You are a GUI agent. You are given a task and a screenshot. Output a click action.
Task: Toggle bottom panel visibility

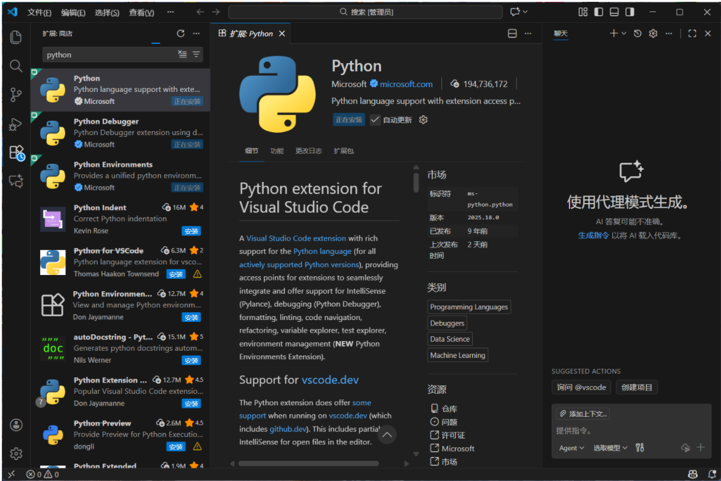coord(615,12)
